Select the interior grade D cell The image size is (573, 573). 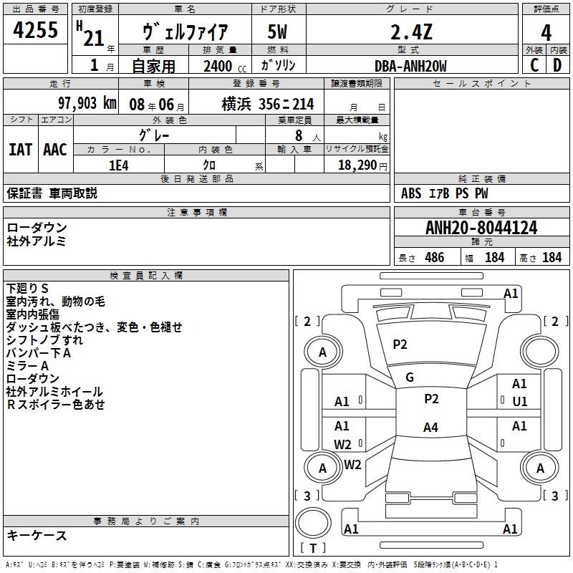558,65
